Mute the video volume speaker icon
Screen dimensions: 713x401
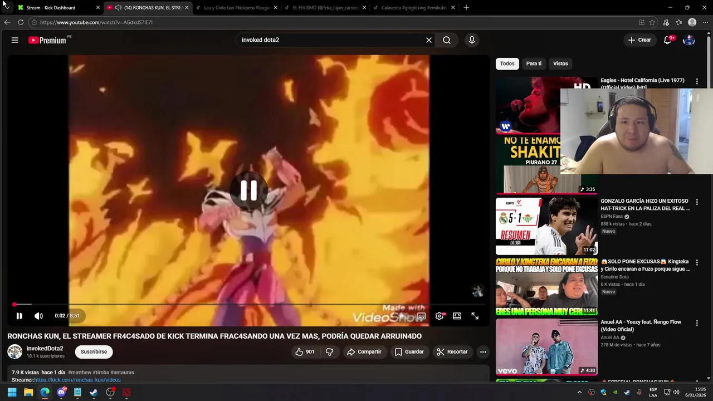(x=38, y=316)
